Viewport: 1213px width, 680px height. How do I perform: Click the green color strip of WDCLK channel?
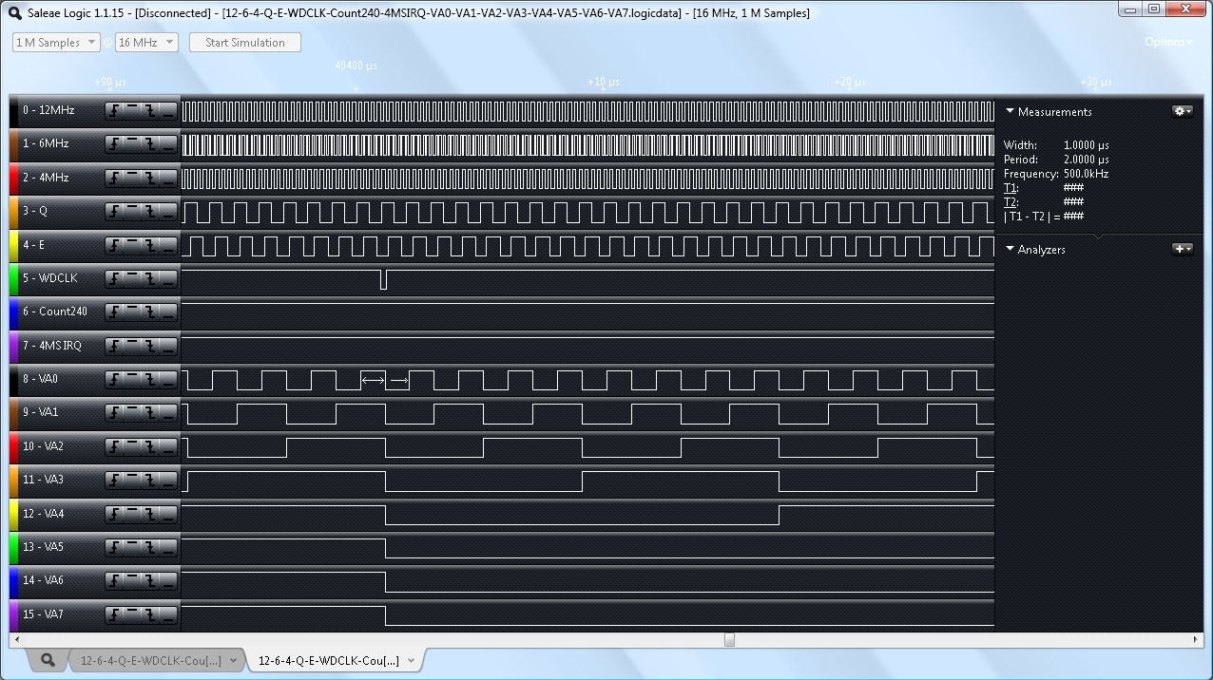click(14, 278)
